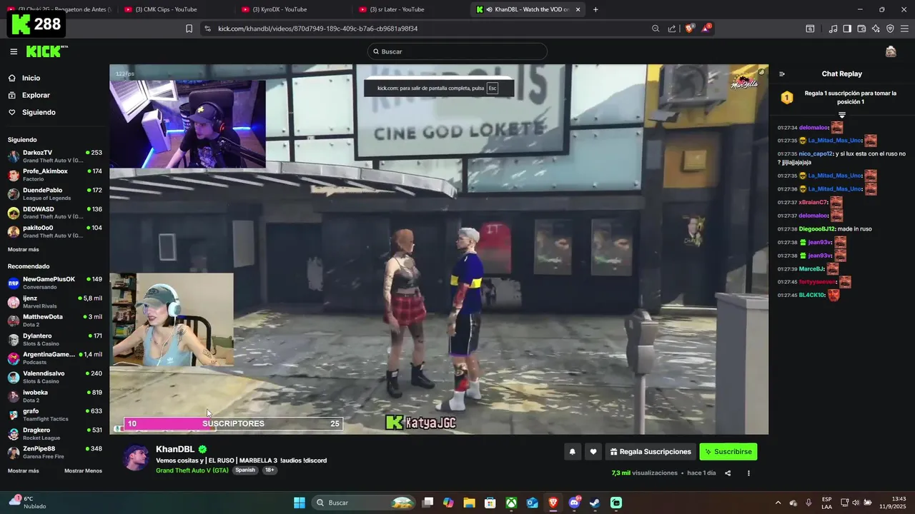Viewport: 915px width, 514px height.
Task: Click Regala Suscripciones button
Action: coord(650,451)
